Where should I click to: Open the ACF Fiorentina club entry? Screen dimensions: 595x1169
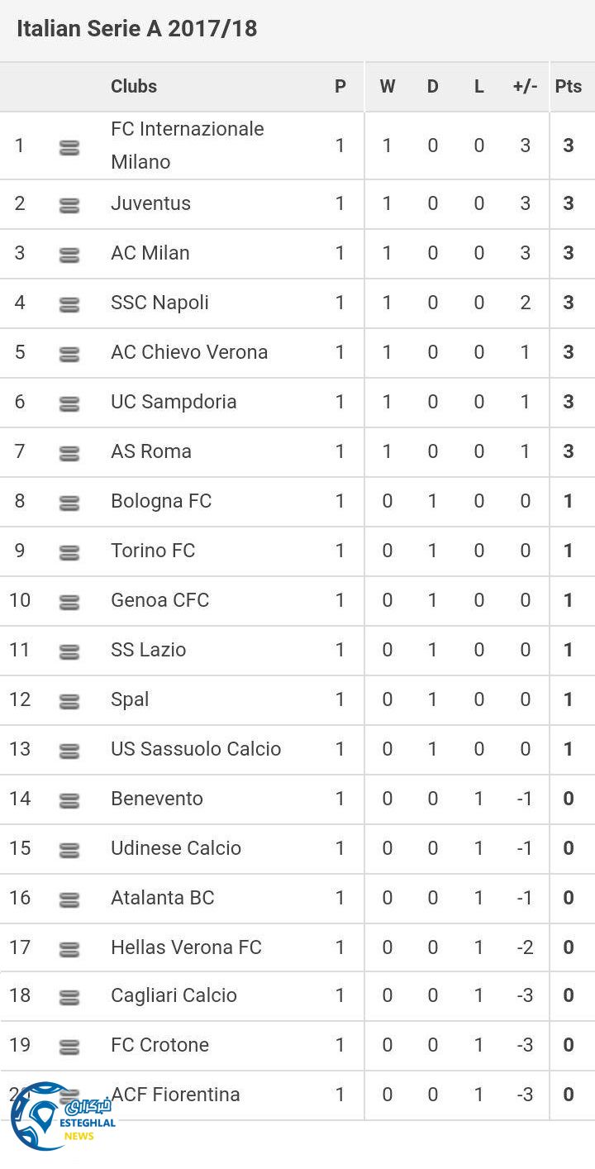(x=176, y=1095)
